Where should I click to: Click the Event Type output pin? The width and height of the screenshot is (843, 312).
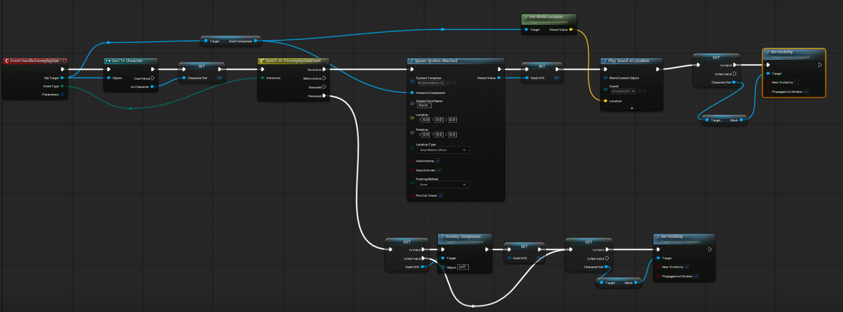[x=62, y=86]
